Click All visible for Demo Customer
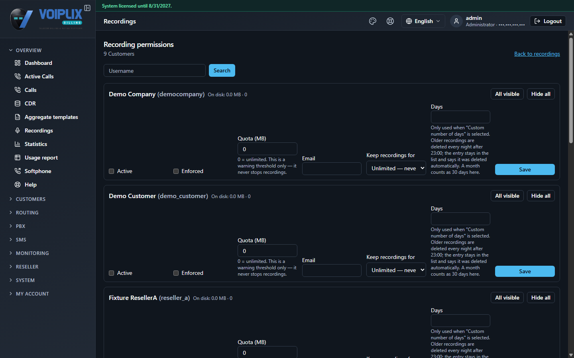This screenshot has height=358, width=574. [507, 196]
